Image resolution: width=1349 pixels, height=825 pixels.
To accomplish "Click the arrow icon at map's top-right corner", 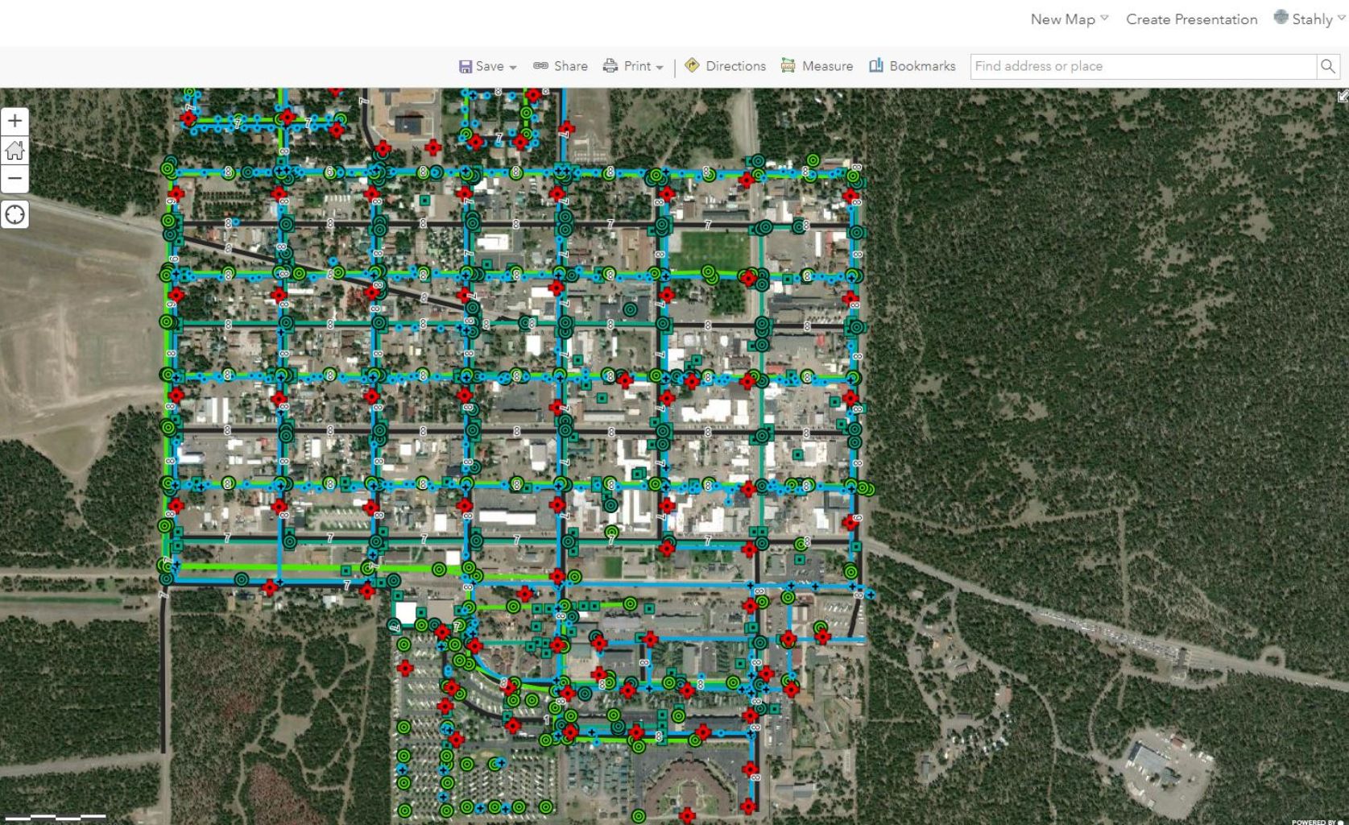I will point(1343,97).
